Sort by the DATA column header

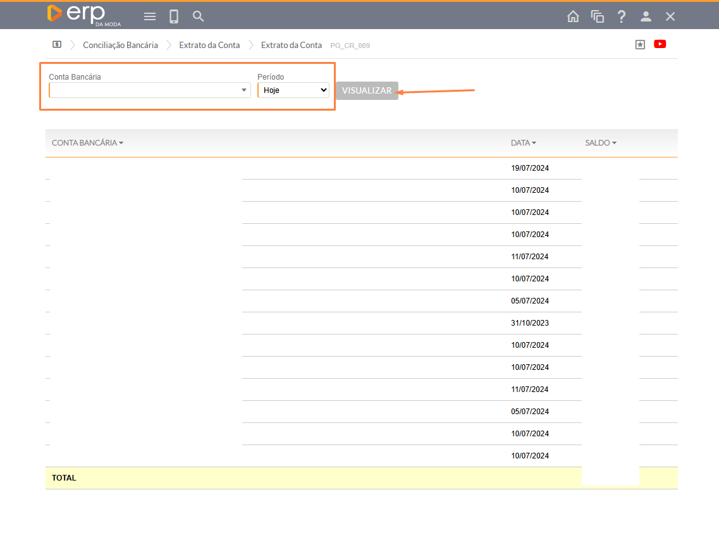click(x=523, y=143)
